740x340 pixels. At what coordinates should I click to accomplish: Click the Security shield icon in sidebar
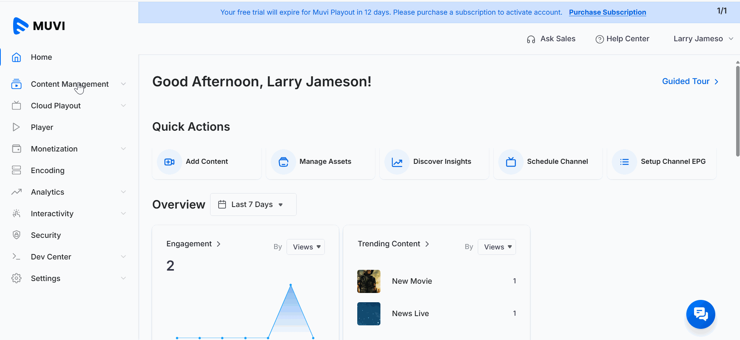(x=16, y=235)
